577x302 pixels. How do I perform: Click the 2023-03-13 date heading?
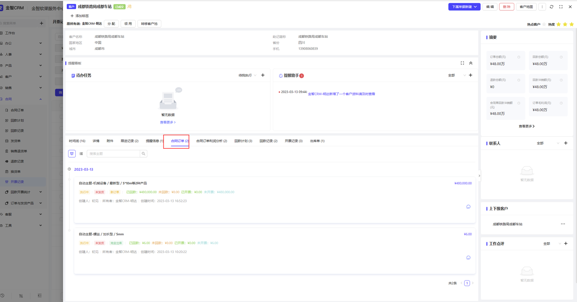[x=83, y=169]
